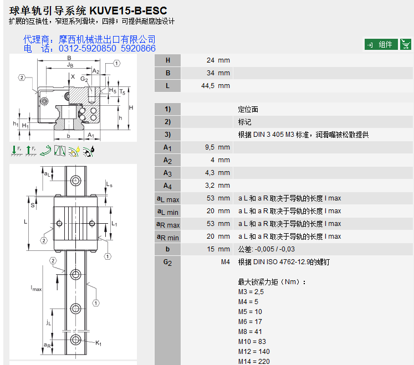Click the M6 = 17 torque line
The width and height of the screenshot is (414, 365).
point(250,322)
